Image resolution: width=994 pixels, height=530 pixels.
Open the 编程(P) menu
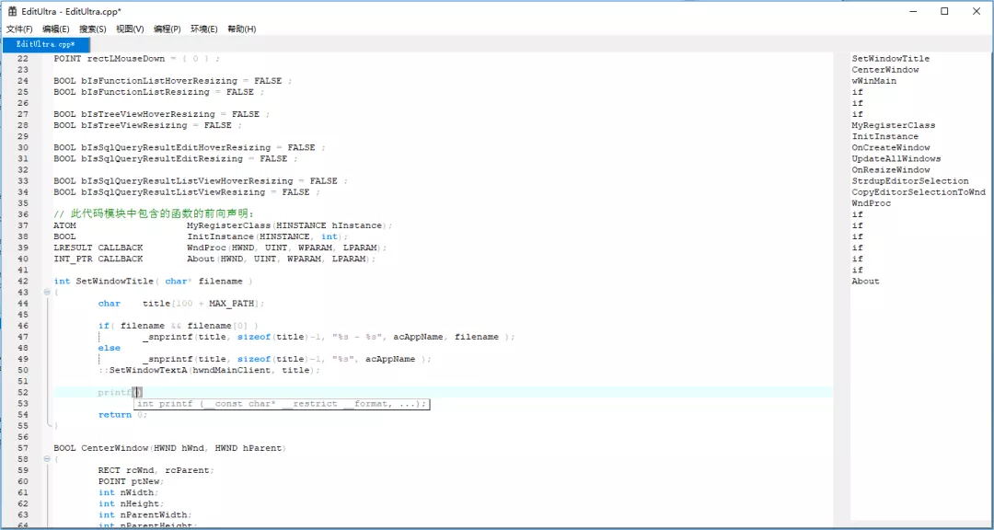point(168,29)
